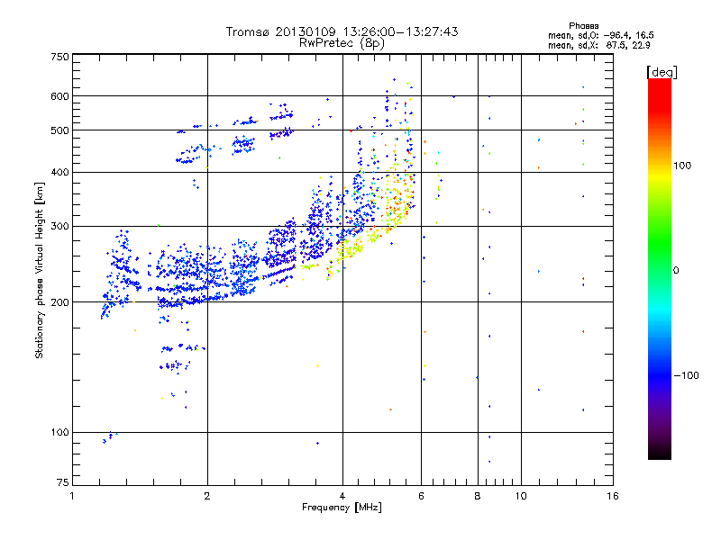Click the "200" height axis label
721x540 pixels.
pyautogui.click(x=59, y=302)
